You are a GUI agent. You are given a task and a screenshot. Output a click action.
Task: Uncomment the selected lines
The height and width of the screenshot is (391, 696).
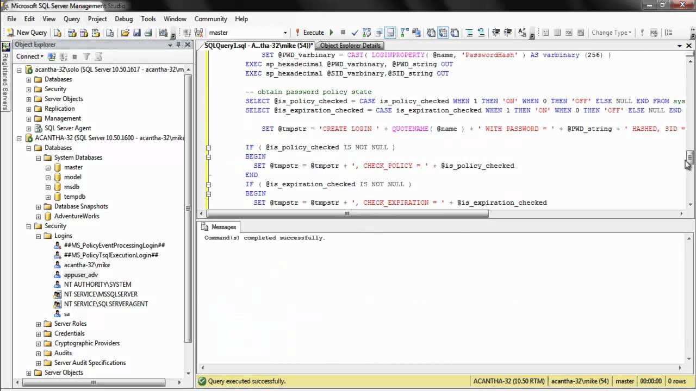coord(481,33)
